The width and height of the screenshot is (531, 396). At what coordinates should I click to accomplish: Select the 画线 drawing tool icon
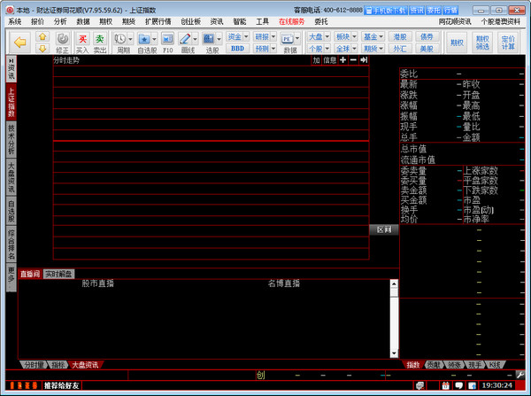[x=185, y=41]
